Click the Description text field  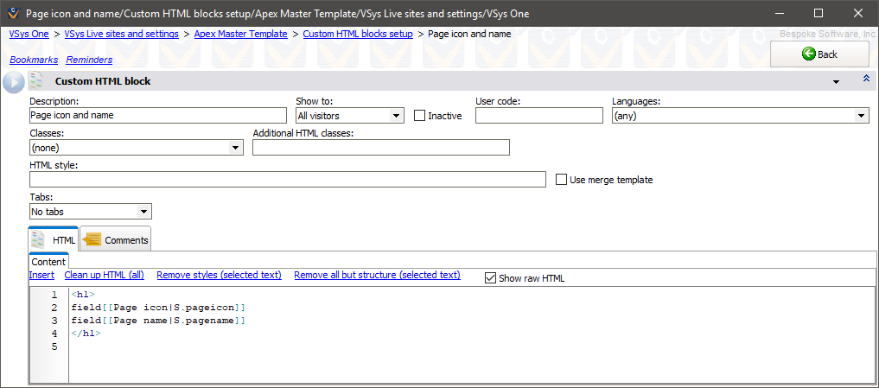[x=157, y=116]
